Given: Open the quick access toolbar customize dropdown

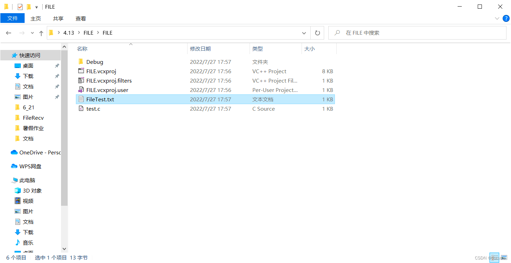Looking at the screenshot, I should pyautogui.click(x=36, y=7).
